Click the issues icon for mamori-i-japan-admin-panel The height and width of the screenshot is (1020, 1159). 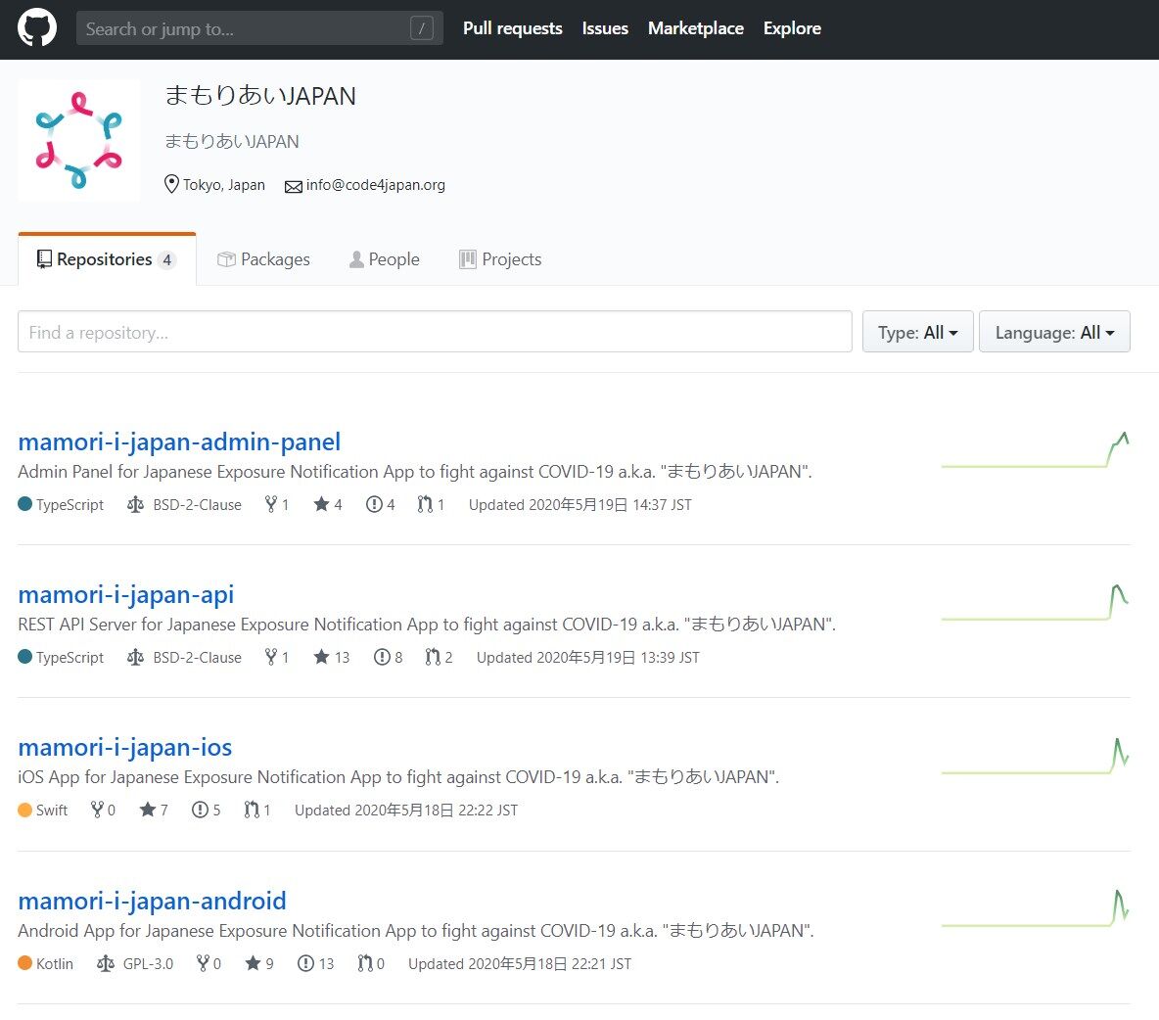[374, 504]
